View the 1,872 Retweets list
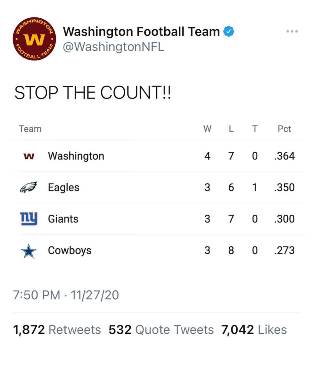This screenshot has height=367, width=313. (57, 330)
